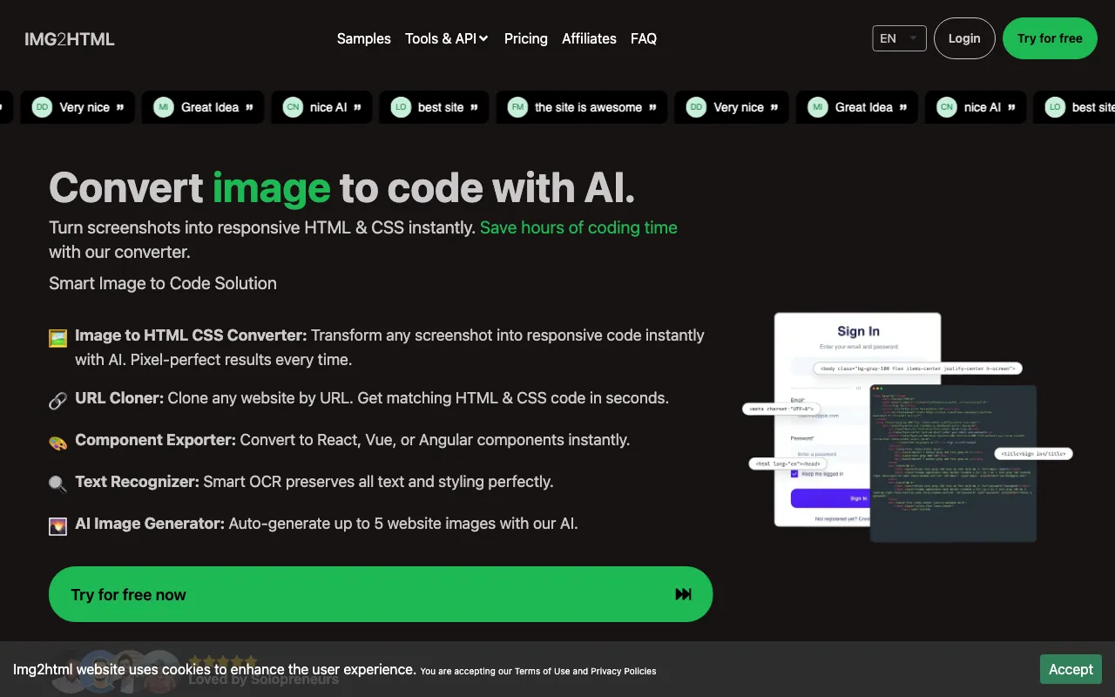This screenshot has width=1115, height=697.
Task: Click the rightmost Very nice review chip
Action: (x=732, y=107)
